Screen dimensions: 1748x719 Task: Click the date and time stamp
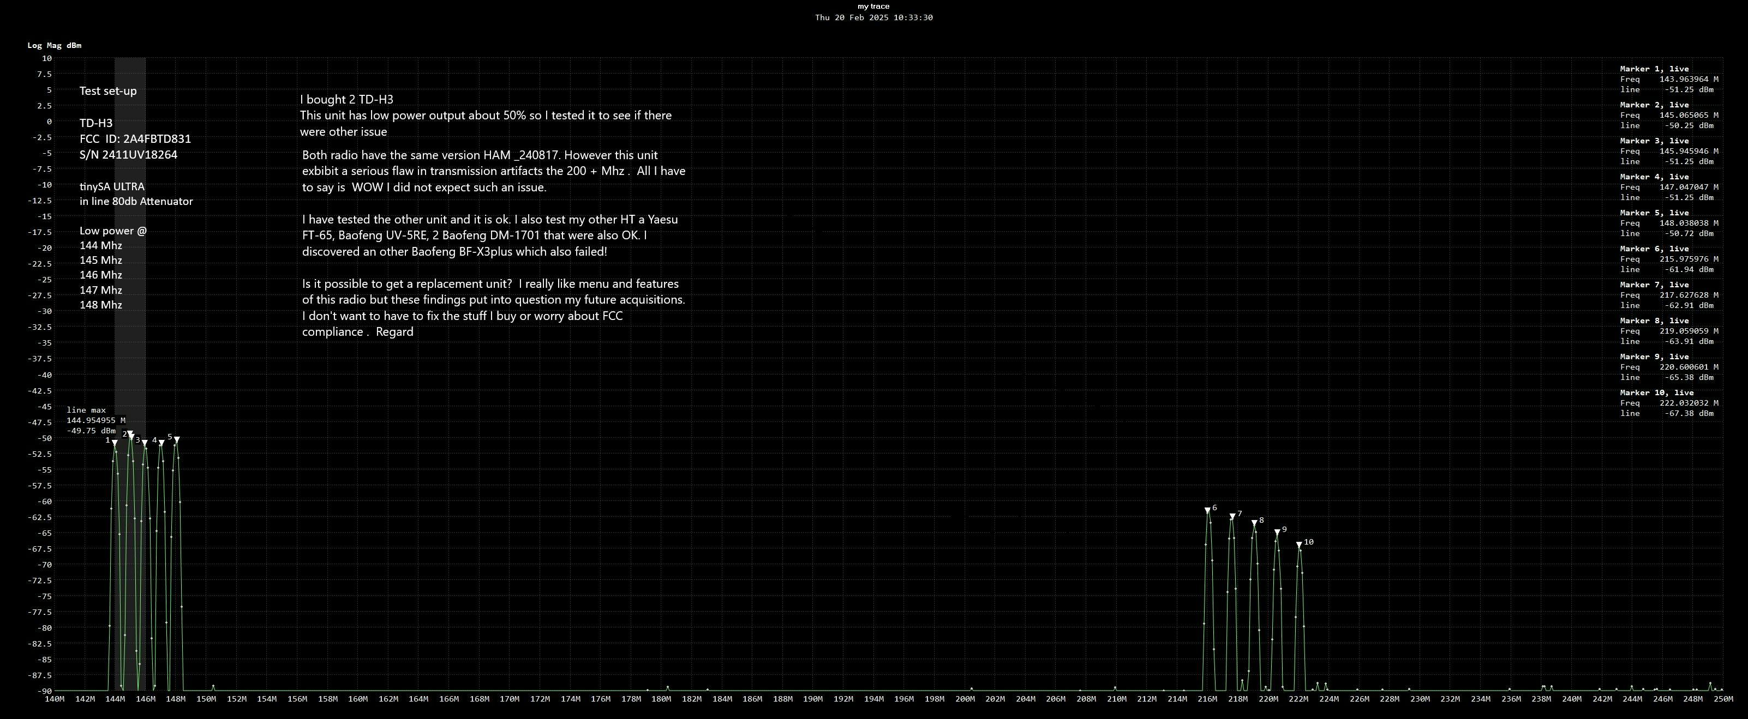873,17
